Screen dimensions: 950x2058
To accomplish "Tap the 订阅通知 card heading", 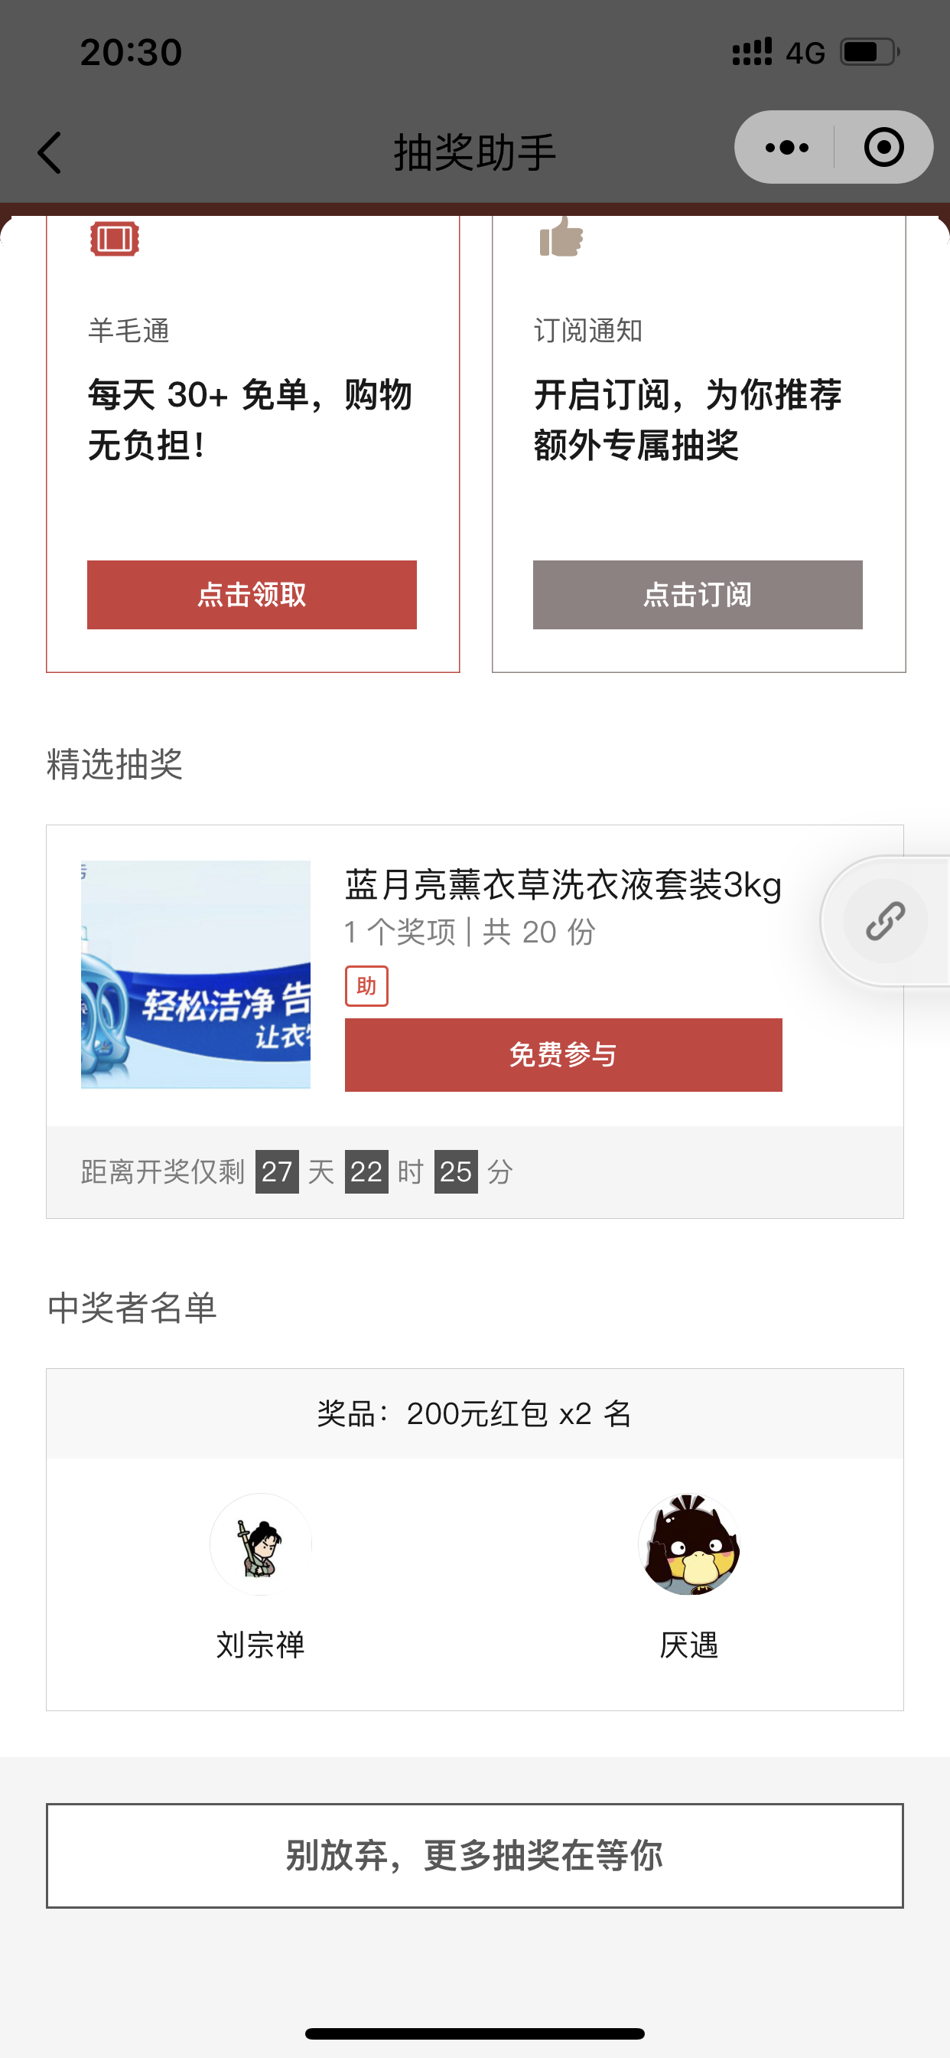I will coord(588,330).
